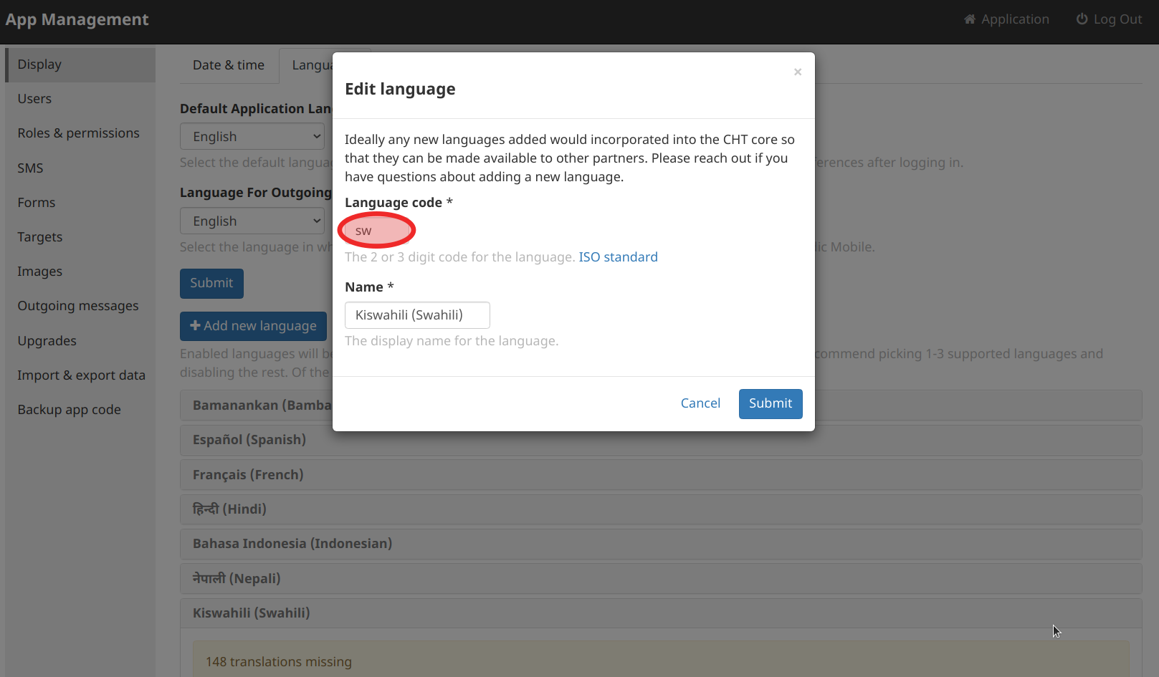Open the Language For Outgoing Messages dropdown
Screen dimensions: 1159x677
pyautogui.click(x=252, y=221)
